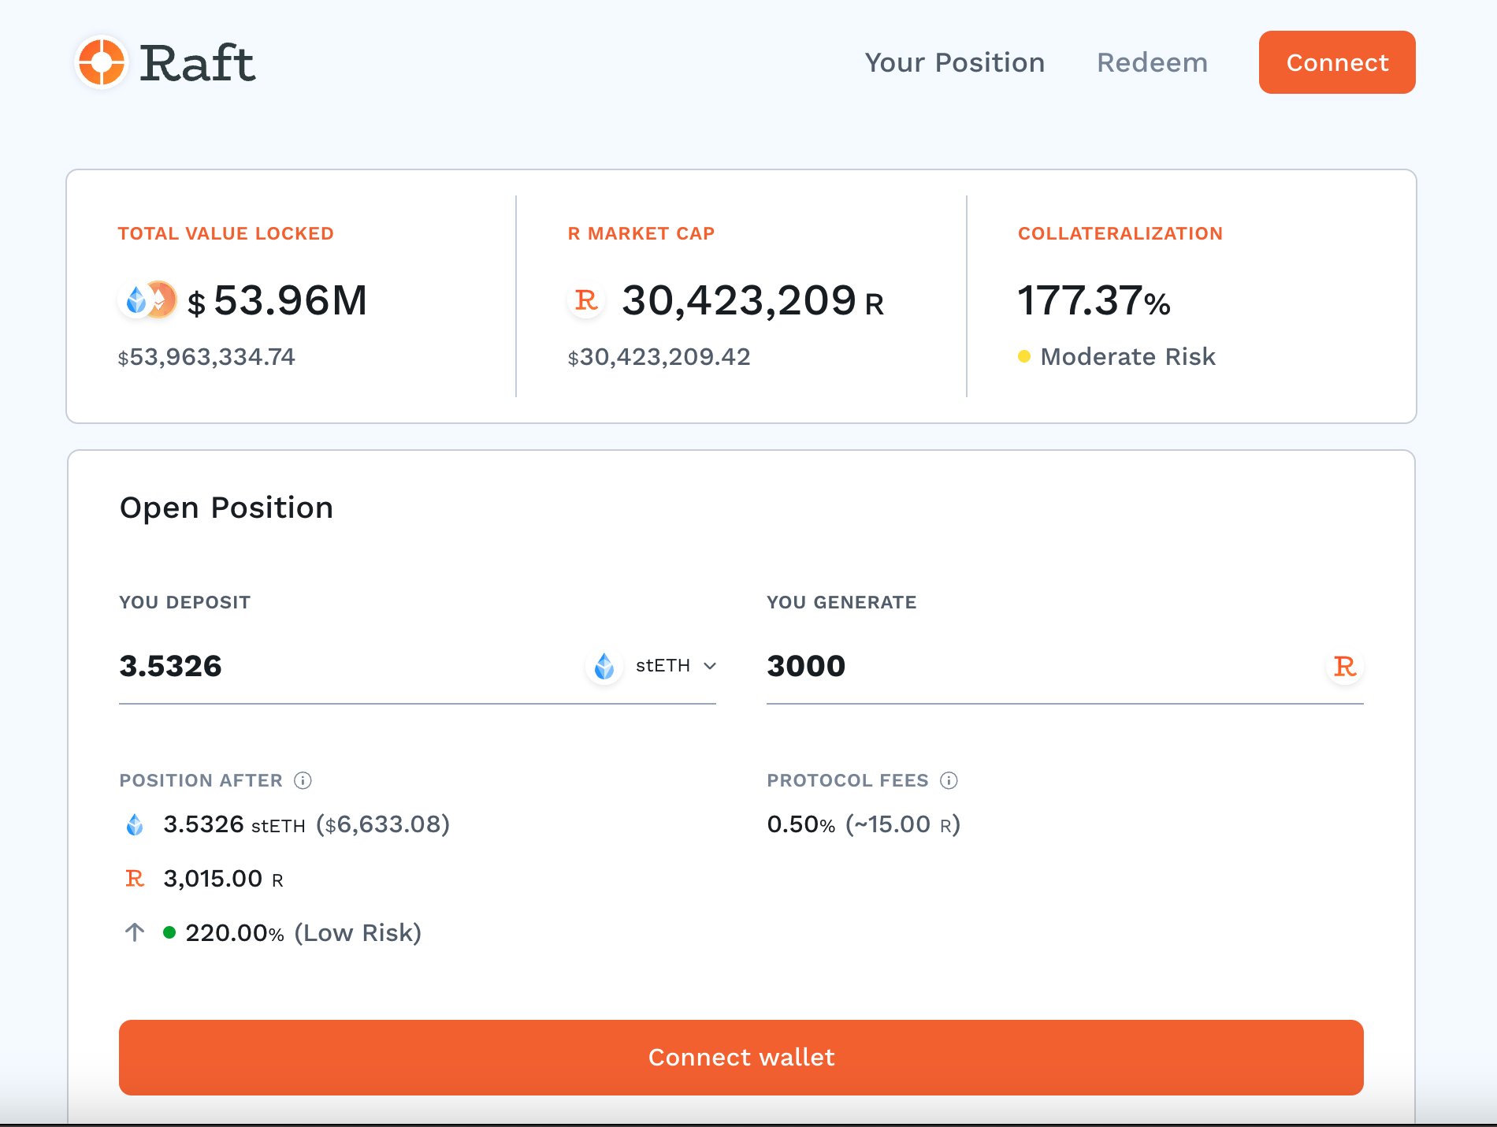The image size is (1497, 1127).
Task: Click the R icon beside 3,015.00 R
Action: coord(135,878)
